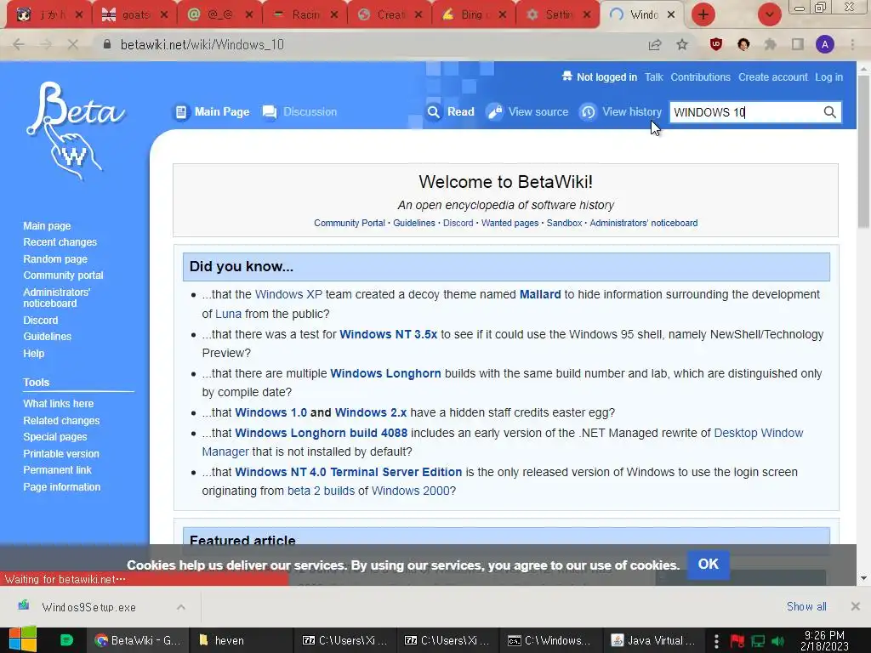The width and height of the screenshot is (871, 653).
Task: Bookmark this page with the star icon
Action: (682, 44)
